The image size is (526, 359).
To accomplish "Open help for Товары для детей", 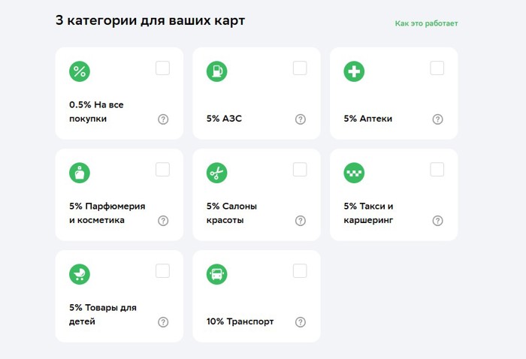I will tap(163, 322).
